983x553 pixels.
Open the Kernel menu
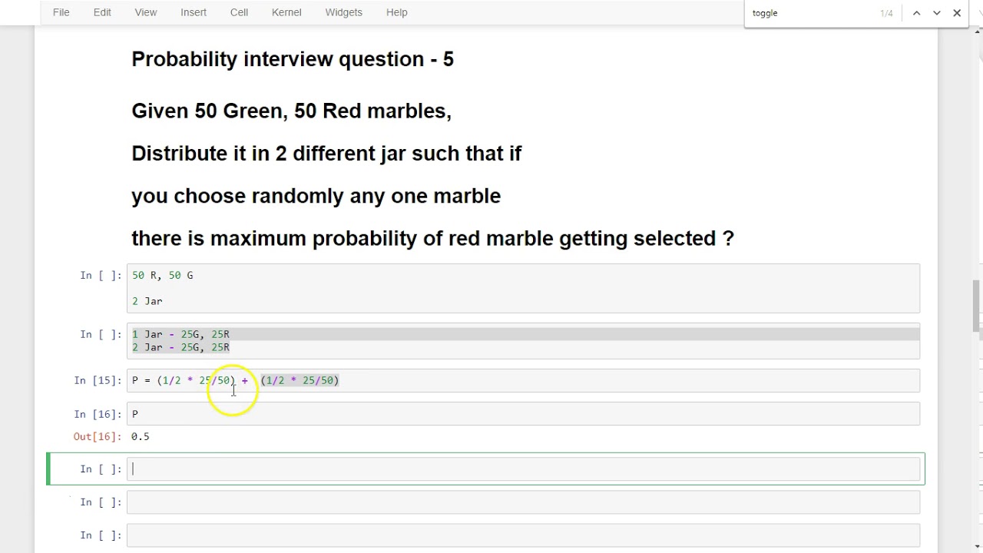pyautogui.click(x=286, y=12)
